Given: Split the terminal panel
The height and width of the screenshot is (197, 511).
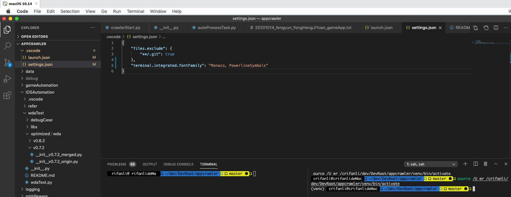Looking at the screenshot, I should tap(475, 164).
